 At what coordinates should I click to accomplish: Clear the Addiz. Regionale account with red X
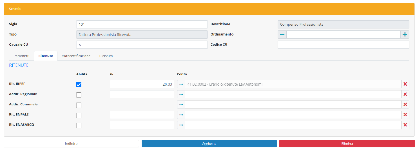coord(405,94)
